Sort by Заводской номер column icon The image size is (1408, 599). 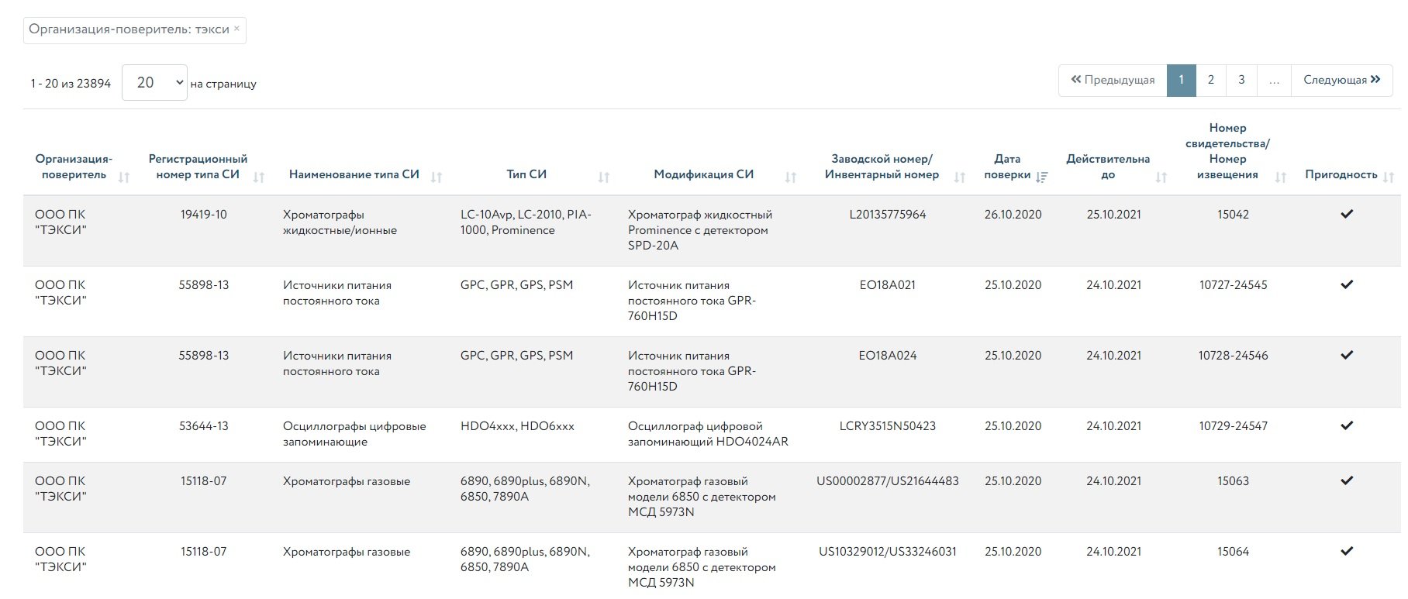pyautogui.click(x=960, y=177)
